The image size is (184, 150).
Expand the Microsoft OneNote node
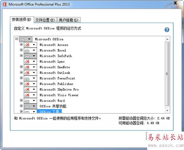click(21, 67)
